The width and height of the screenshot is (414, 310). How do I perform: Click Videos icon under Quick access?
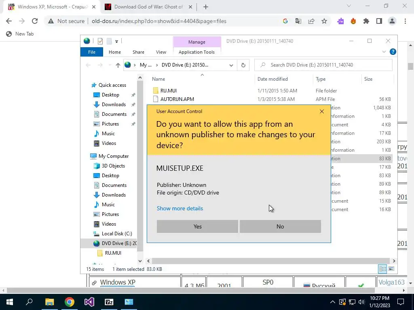(x=97, y=143)
